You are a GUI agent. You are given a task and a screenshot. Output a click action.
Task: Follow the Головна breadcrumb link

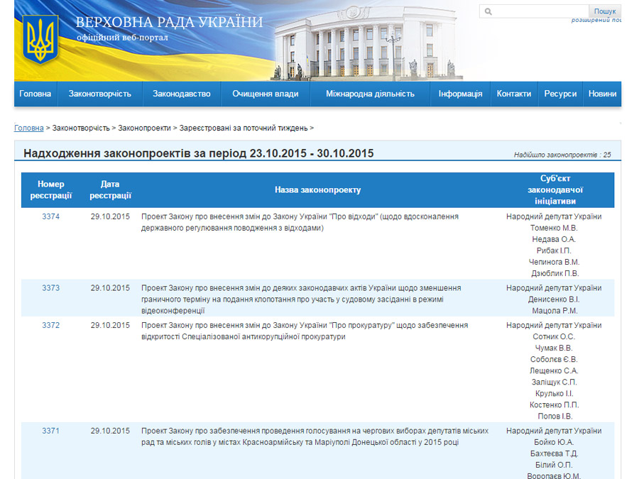[x=29, y=128]
